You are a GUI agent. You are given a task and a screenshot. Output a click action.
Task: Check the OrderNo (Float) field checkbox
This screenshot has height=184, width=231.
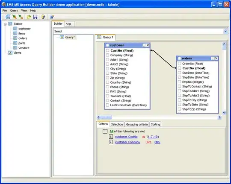click(x=179, y=64)
